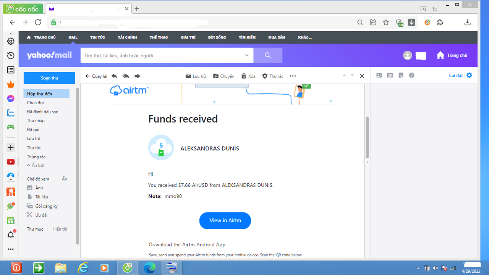Open the sidebar more options dots

point(11,249)
